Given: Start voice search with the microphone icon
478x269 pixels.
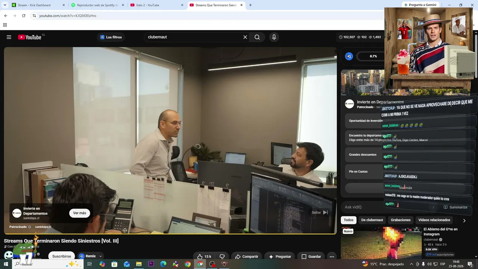Looking at the screenshot, I should [274, 37].
